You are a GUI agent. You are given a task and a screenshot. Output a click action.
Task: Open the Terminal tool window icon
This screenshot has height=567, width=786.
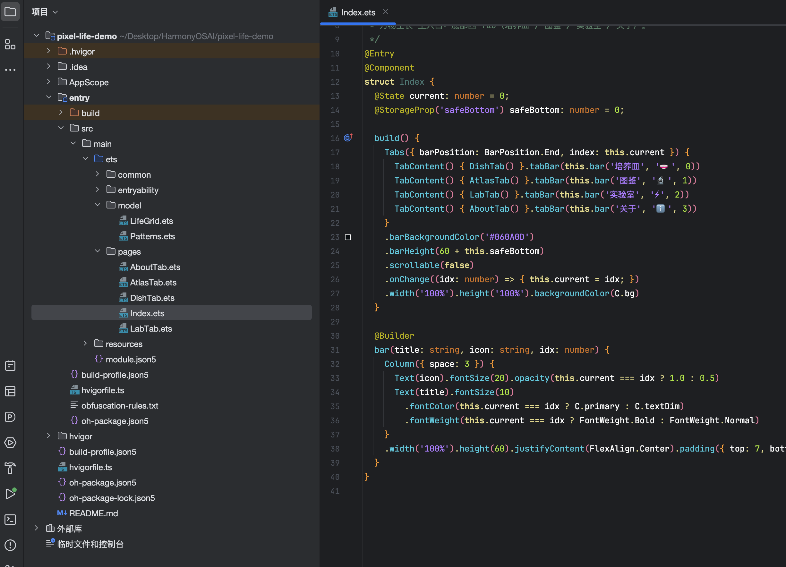10,519
